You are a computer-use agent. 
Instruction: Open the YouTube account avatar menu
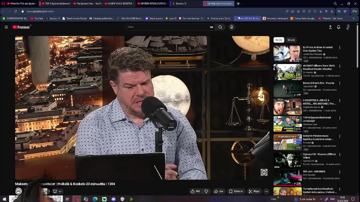(x=348, y=27)
